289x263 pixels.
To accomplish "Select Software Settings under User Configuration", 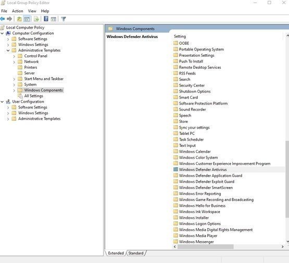I will pos(33,107).
